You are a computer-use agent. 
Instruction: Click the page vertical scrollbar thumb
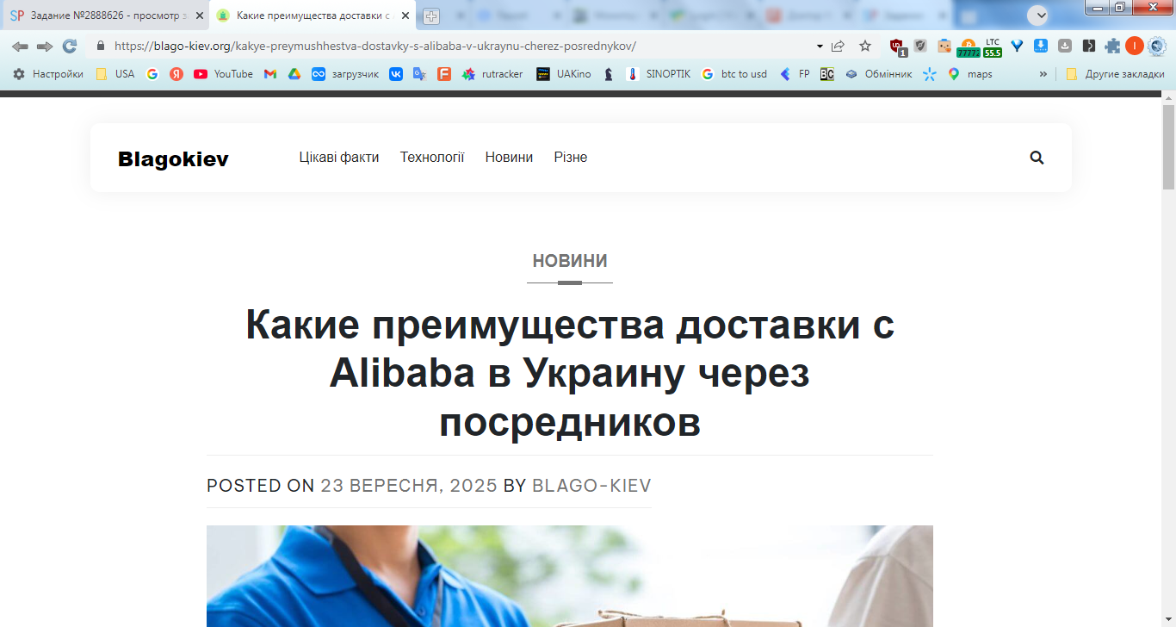(x=1168, y=146)
